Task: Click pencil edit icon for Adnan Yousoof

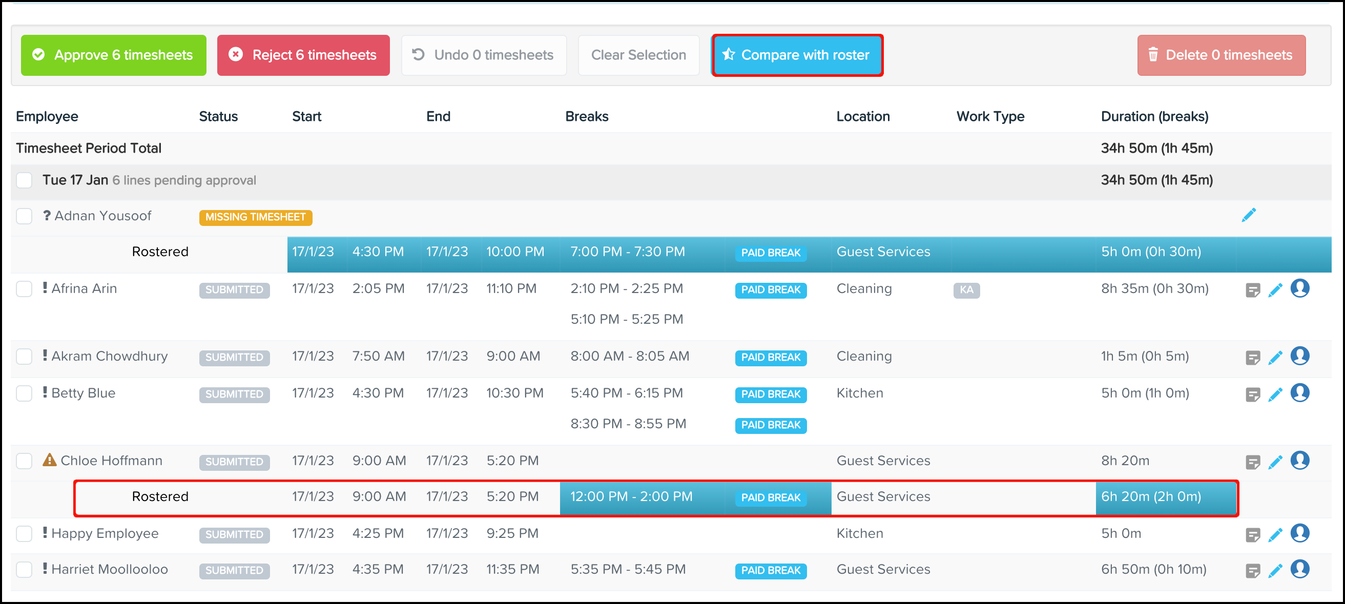Action: (1248, 215)
